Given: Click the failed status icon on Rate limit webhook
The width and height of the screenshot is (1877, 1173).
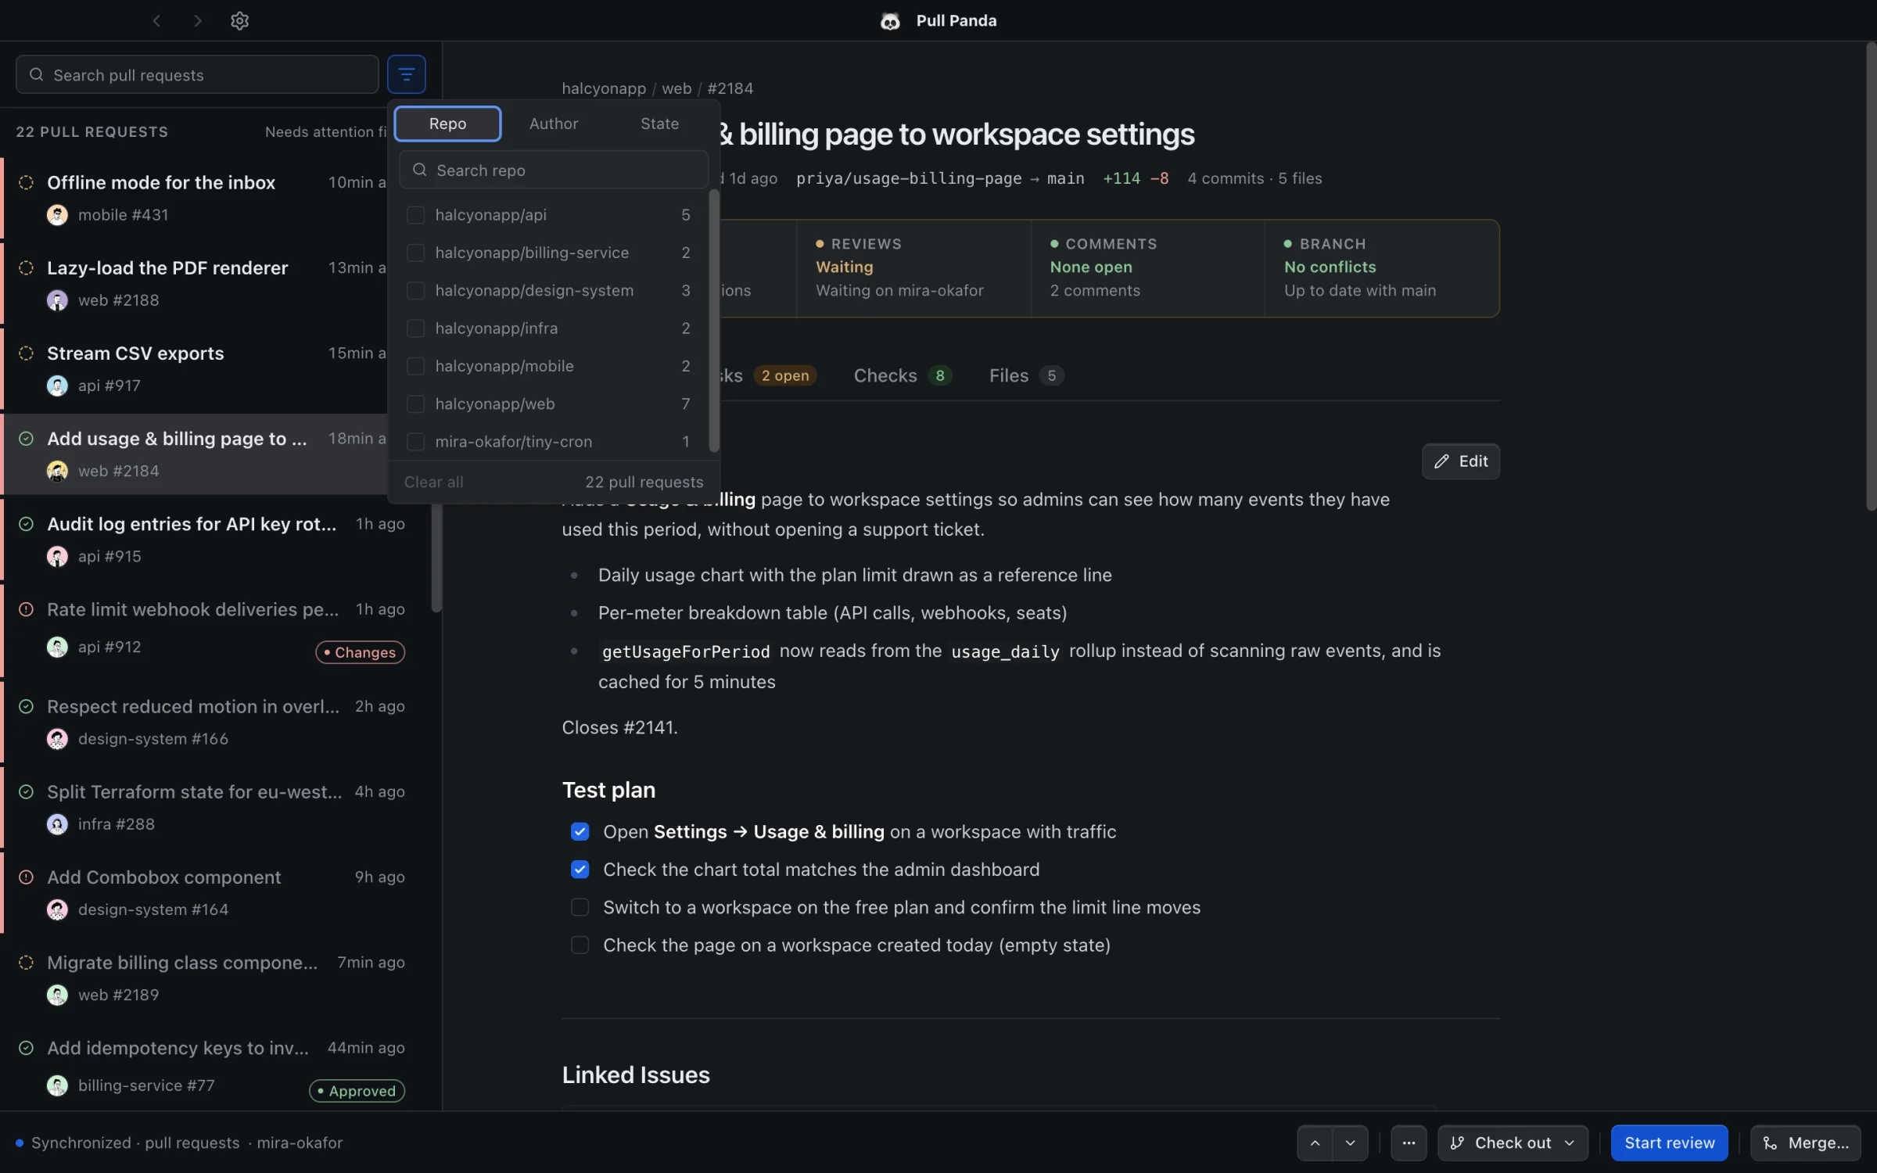Looking at the screenshot, I should pos(26,609).
